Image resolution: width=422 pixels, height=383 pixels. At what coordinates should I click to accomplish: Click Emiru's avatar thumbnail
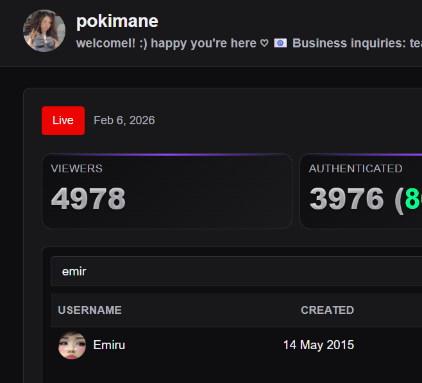(x=72, y=345)
